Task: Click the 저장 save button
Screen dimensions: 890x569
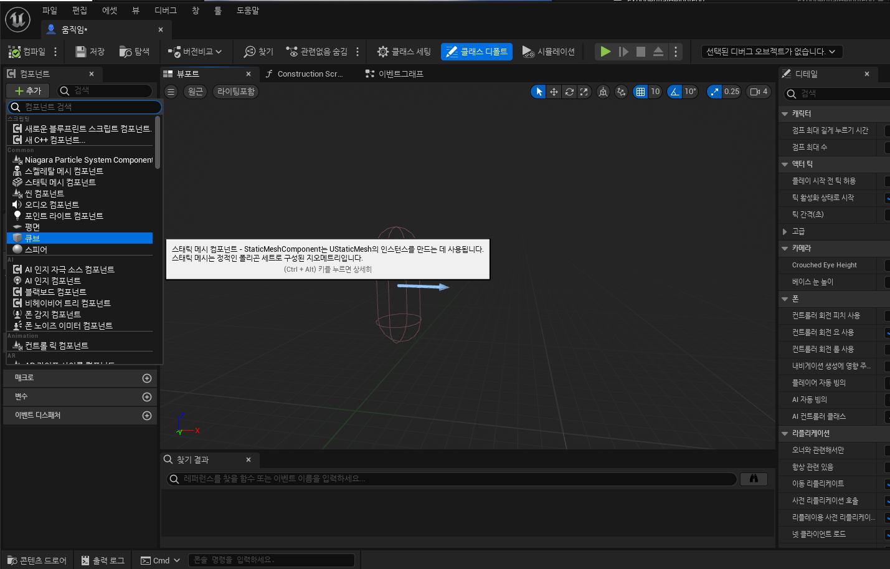Action: coord(90,52)
